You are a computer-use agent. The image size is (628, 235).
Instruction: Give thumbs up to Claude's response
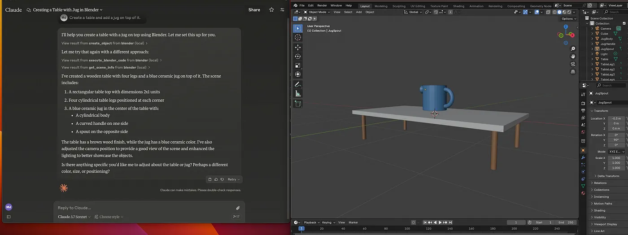tap(216, 179)
